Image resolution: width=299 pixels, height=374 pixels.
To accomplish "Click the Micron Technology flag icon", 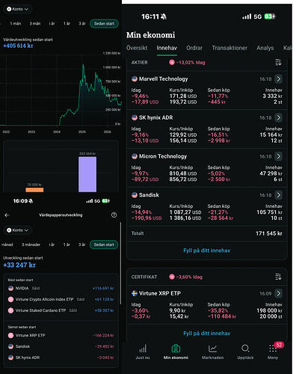I will [x=135, y=156].
